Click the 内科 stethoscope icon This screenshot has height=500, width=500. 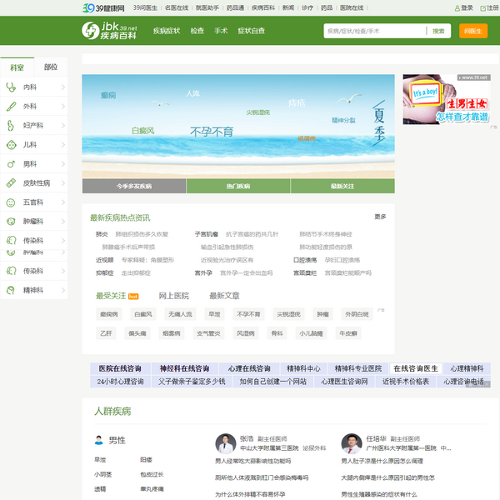(x=11, y=87)
